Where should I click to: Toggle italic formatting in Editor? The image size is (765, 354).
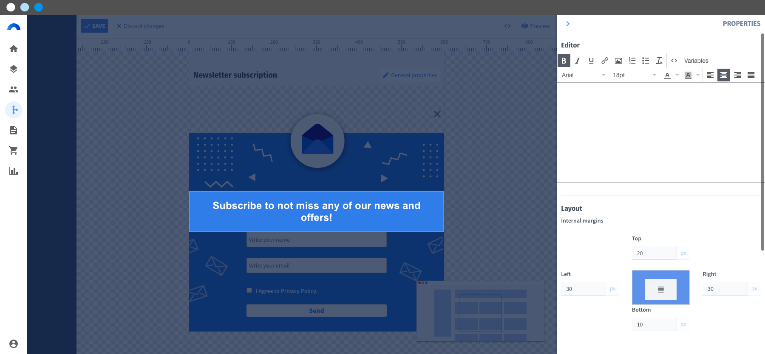(x=578, y=61)
